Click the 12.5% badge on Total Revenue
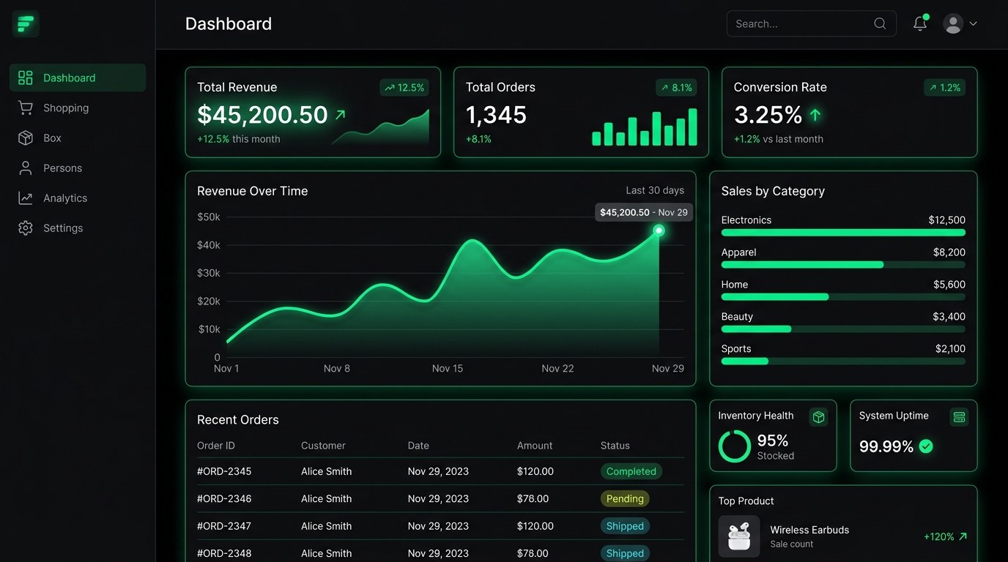This screenshot has width=1008, height=562. pos(404,88)
